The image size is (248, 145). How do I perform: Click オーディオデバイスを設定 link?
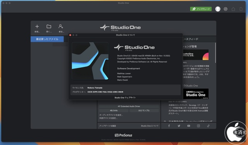111,115
